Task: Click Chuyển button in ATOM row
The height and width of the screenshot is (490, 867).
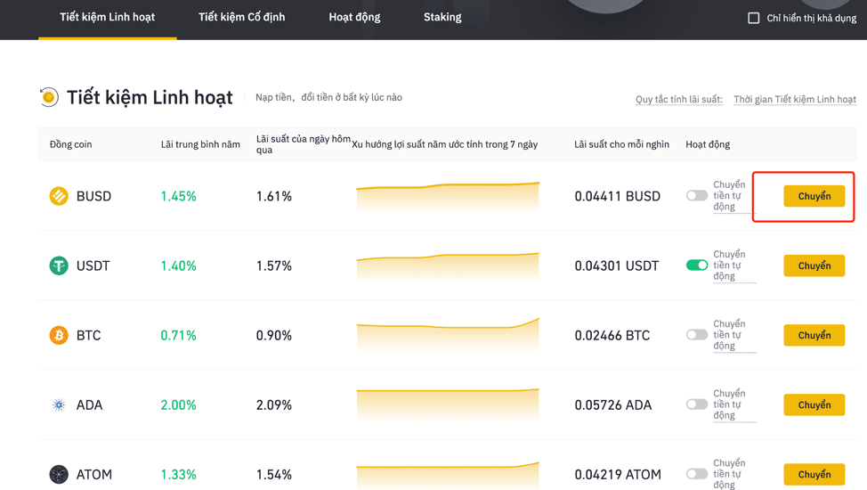Action: pyautogui.click(x=814, y=475)
